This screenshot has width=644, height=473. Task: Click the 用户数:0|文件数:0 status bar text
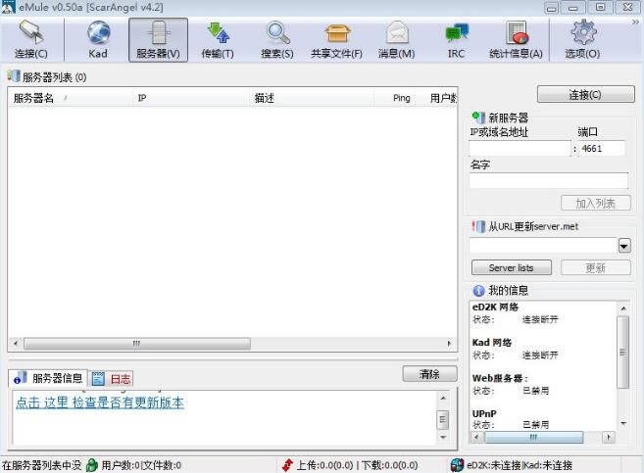[x=141, y=465]
